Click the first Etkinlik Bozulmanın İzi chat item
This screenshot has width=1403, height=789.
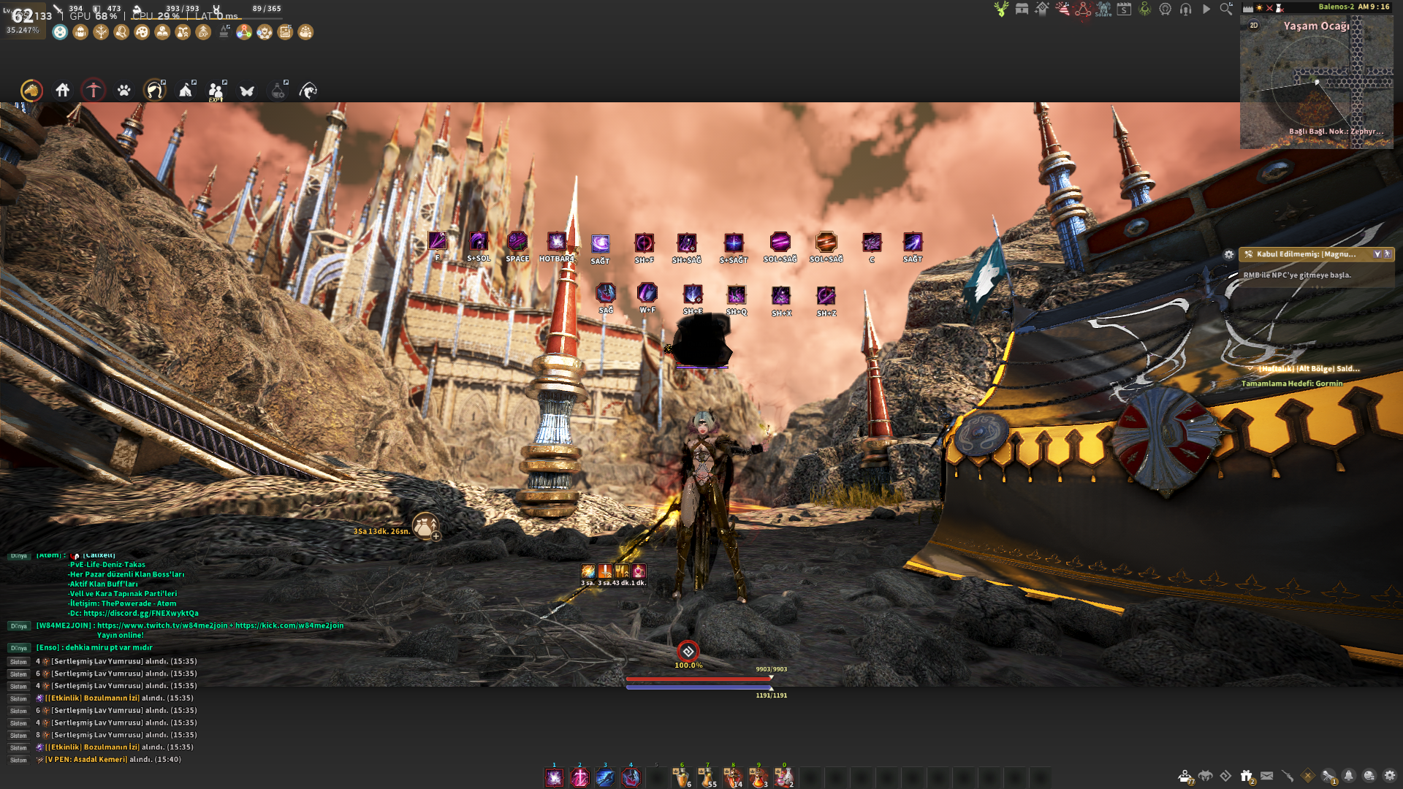(x=92, y=698)
